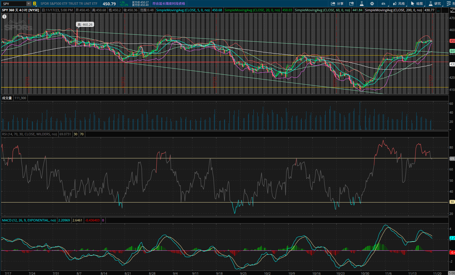Click the RSI overbought value 70 in header
455x275 pixels.
[x=82, y=134]
